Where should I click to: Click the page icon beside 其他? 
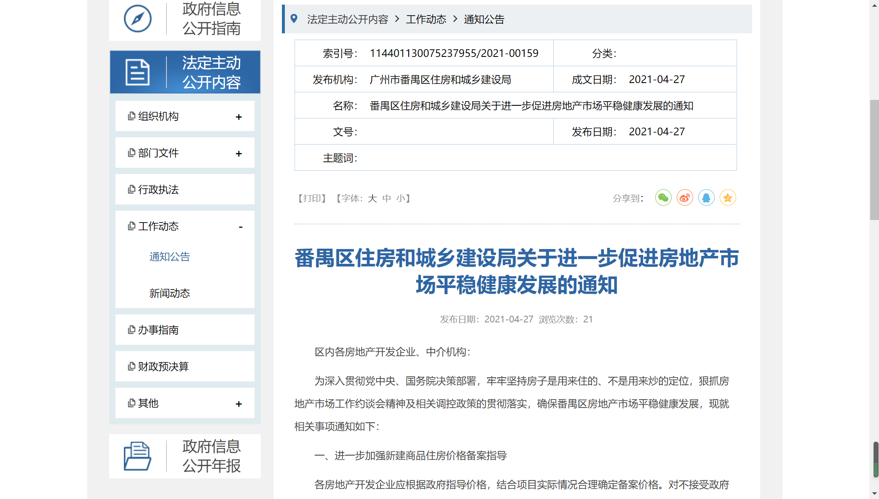(x=131, y=403)
